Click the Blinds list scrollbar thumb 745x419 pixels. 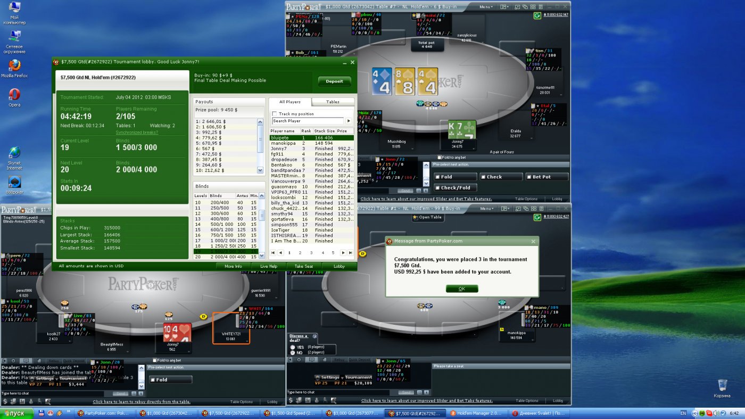coord(261,216)
